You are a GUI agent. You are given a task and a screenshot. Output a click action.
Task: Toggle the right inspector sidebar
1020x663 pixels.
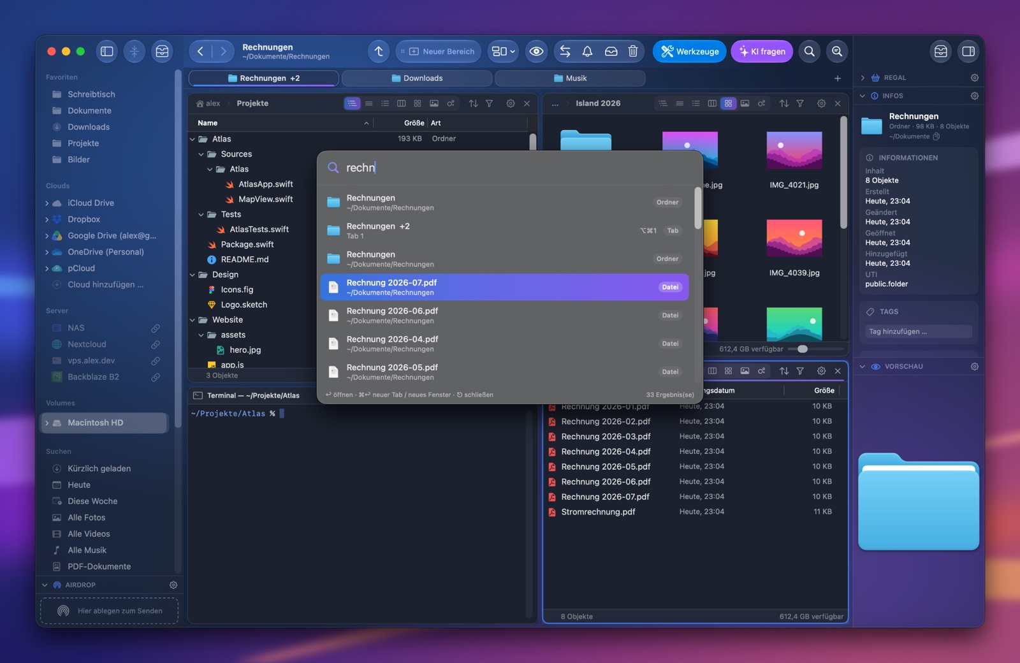click(968, 52)
